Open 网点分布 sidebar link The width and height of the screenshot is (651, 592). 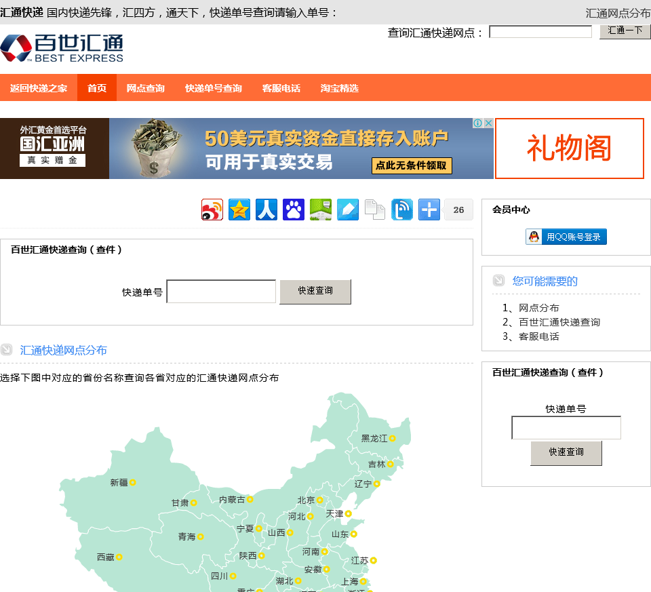(539, 308)
